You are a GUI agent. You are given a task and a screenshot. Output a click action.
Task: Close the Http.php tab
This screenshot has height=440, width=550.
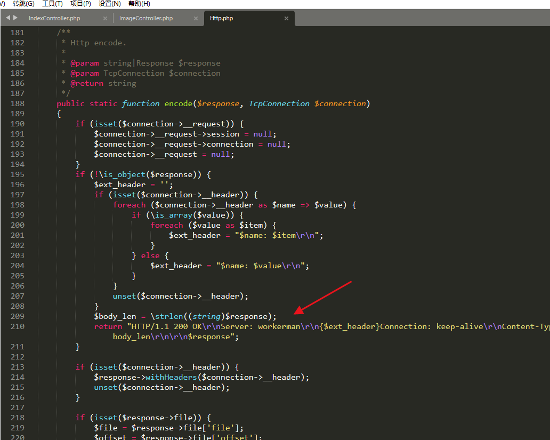[x=286, y=18]
